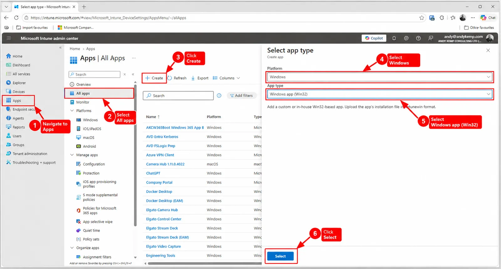Refresh the All Apps list
The width and height of the screenshot is (501, 269).
tap(177, 78)
